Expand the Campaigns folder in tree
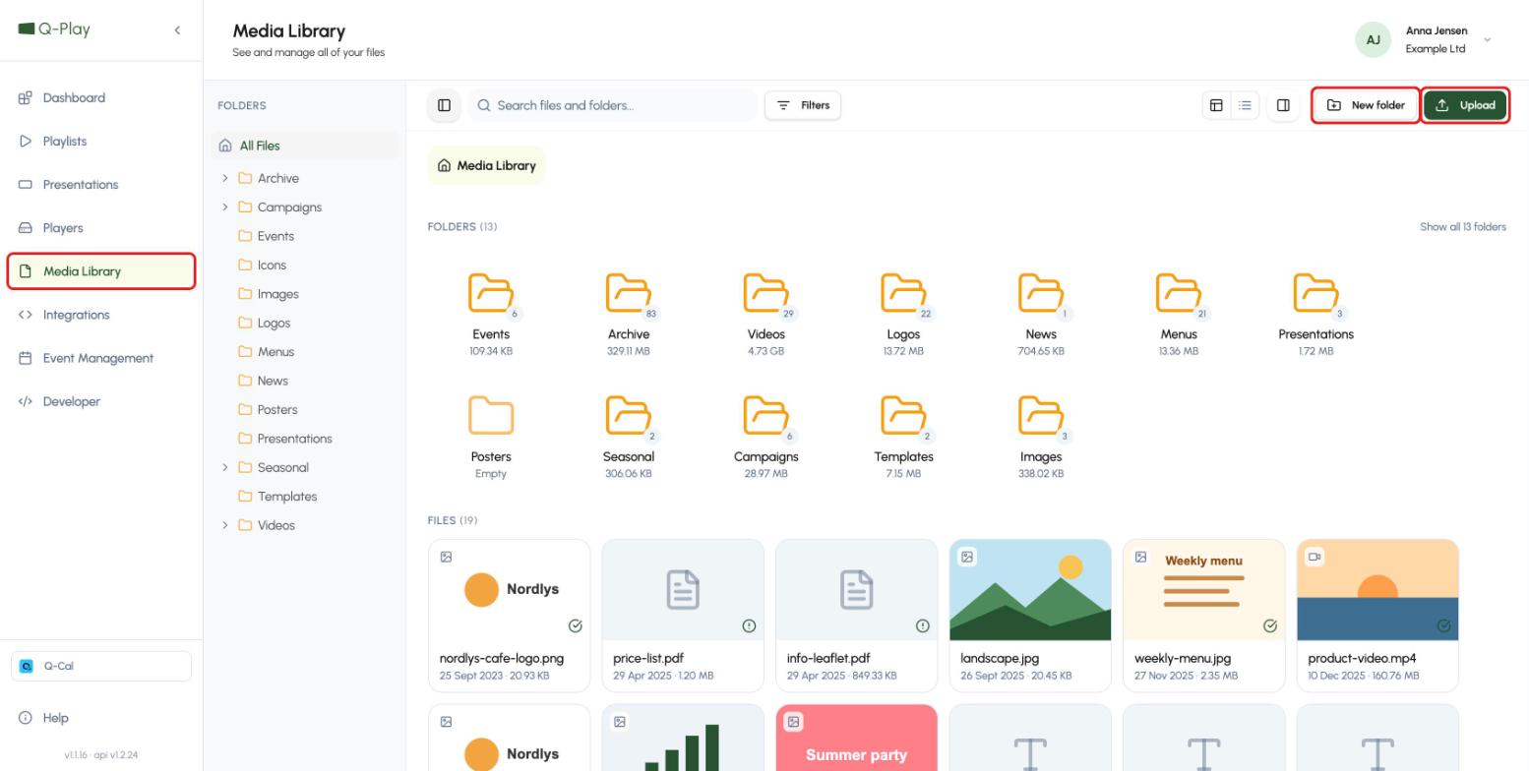Viewport: 1529px width, 771px height. click(225, 207)
